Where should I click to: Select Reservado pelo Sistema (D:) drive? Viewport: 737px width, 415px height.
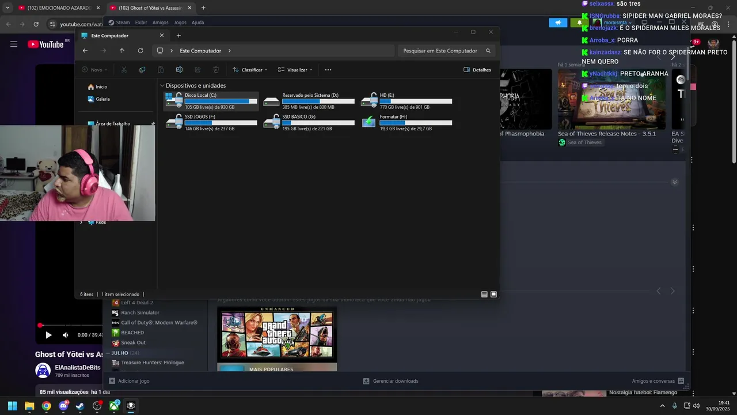click(309, 101)
